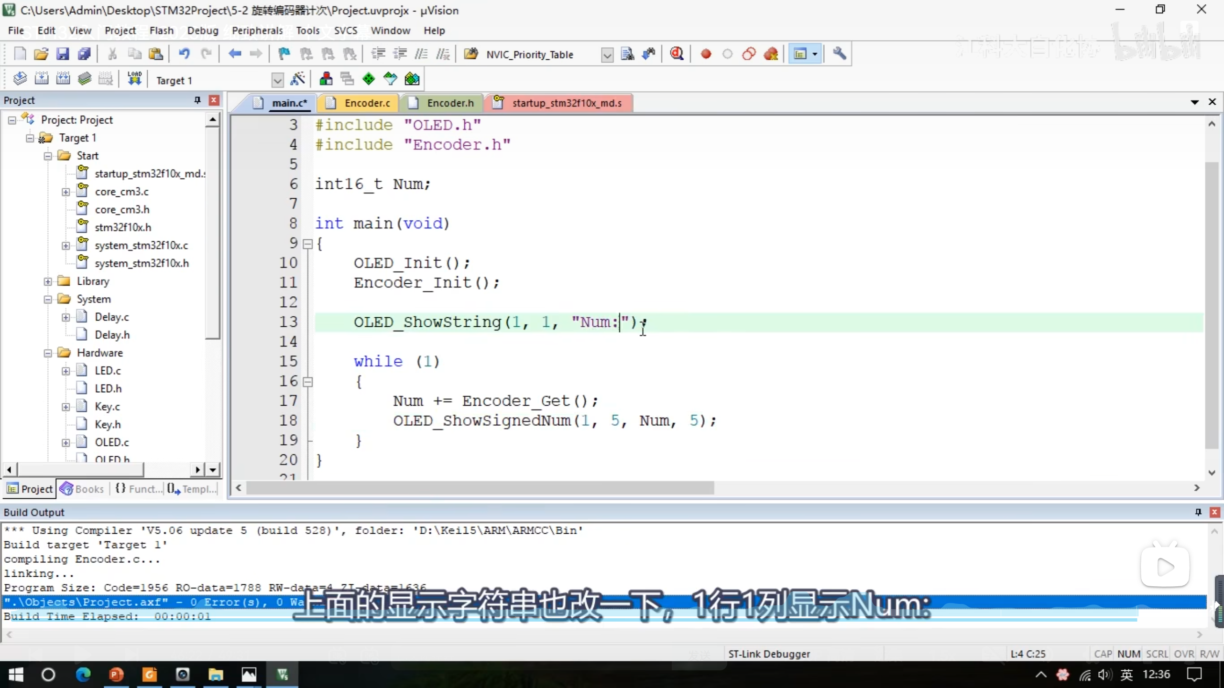Click the Save All files icon
Screen dimensions: 1224x688
pos(85,54)
